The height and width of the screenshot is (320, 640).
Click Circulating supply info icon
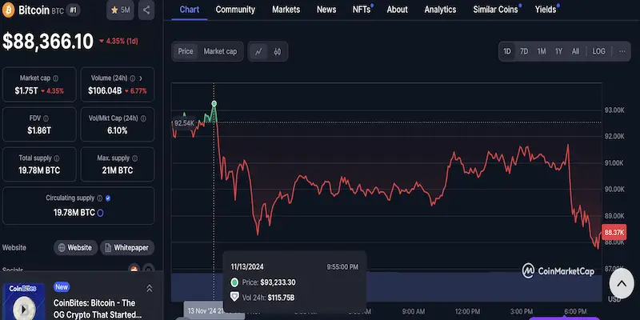[99, 198]
